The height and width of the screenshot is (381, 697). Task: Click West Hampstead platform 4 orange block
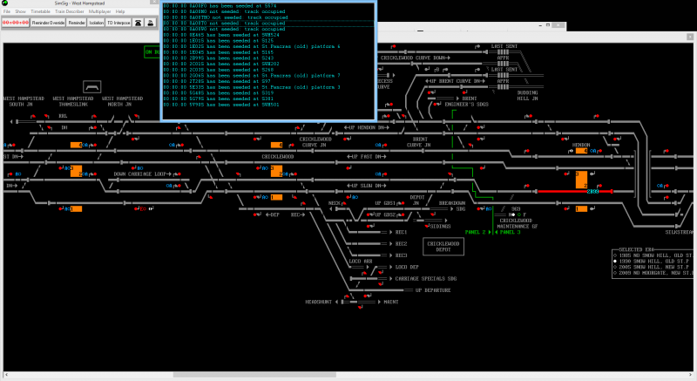click(76, 145)
